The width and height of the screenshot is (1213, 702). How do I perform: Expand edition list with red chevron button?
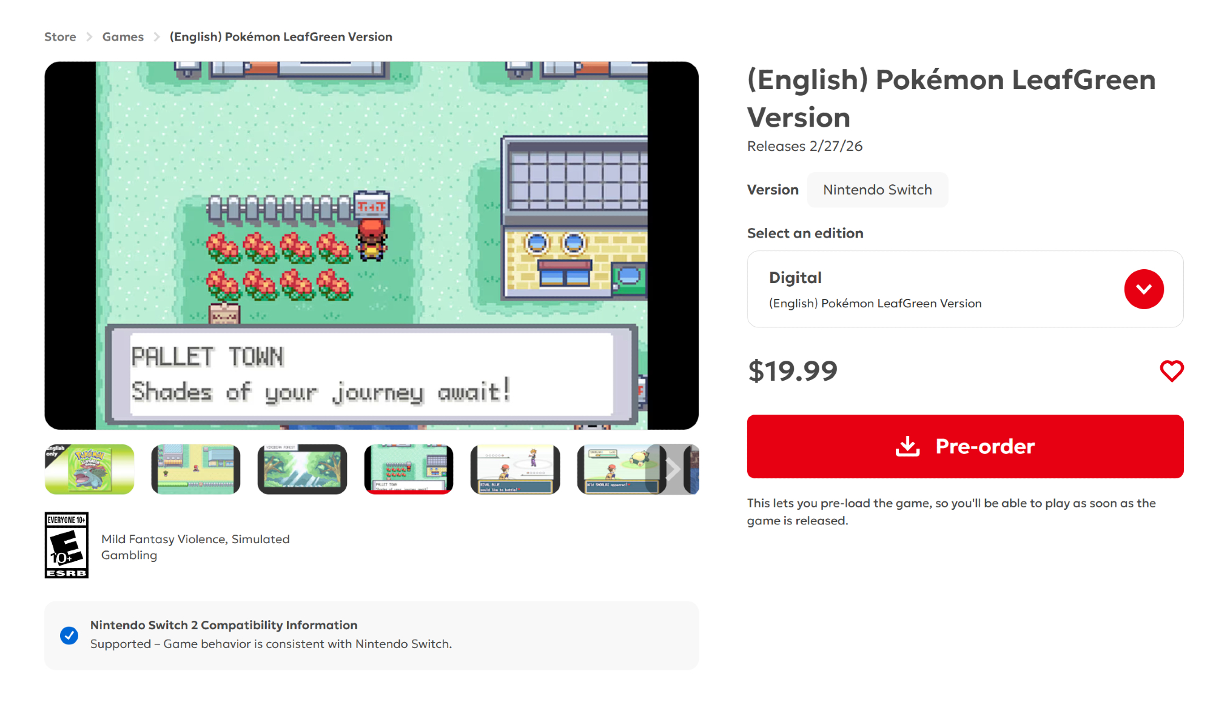[x=1144, y=289]
